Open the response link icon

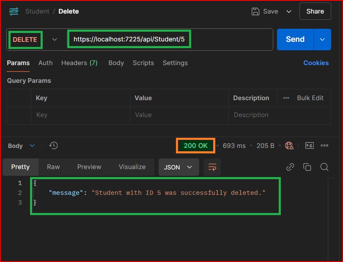[290, 167]
